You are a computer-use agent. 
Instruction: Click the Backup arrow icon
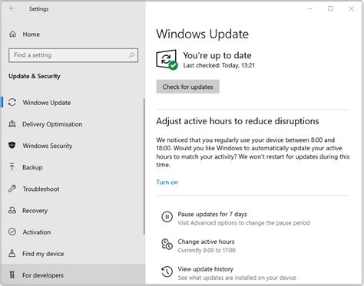tap(12, 167)
